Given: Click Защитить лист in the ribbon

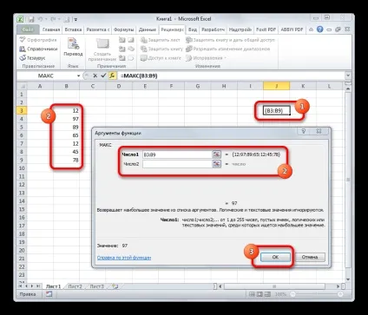Looking at the screenshot, I should tap(161, 40).
